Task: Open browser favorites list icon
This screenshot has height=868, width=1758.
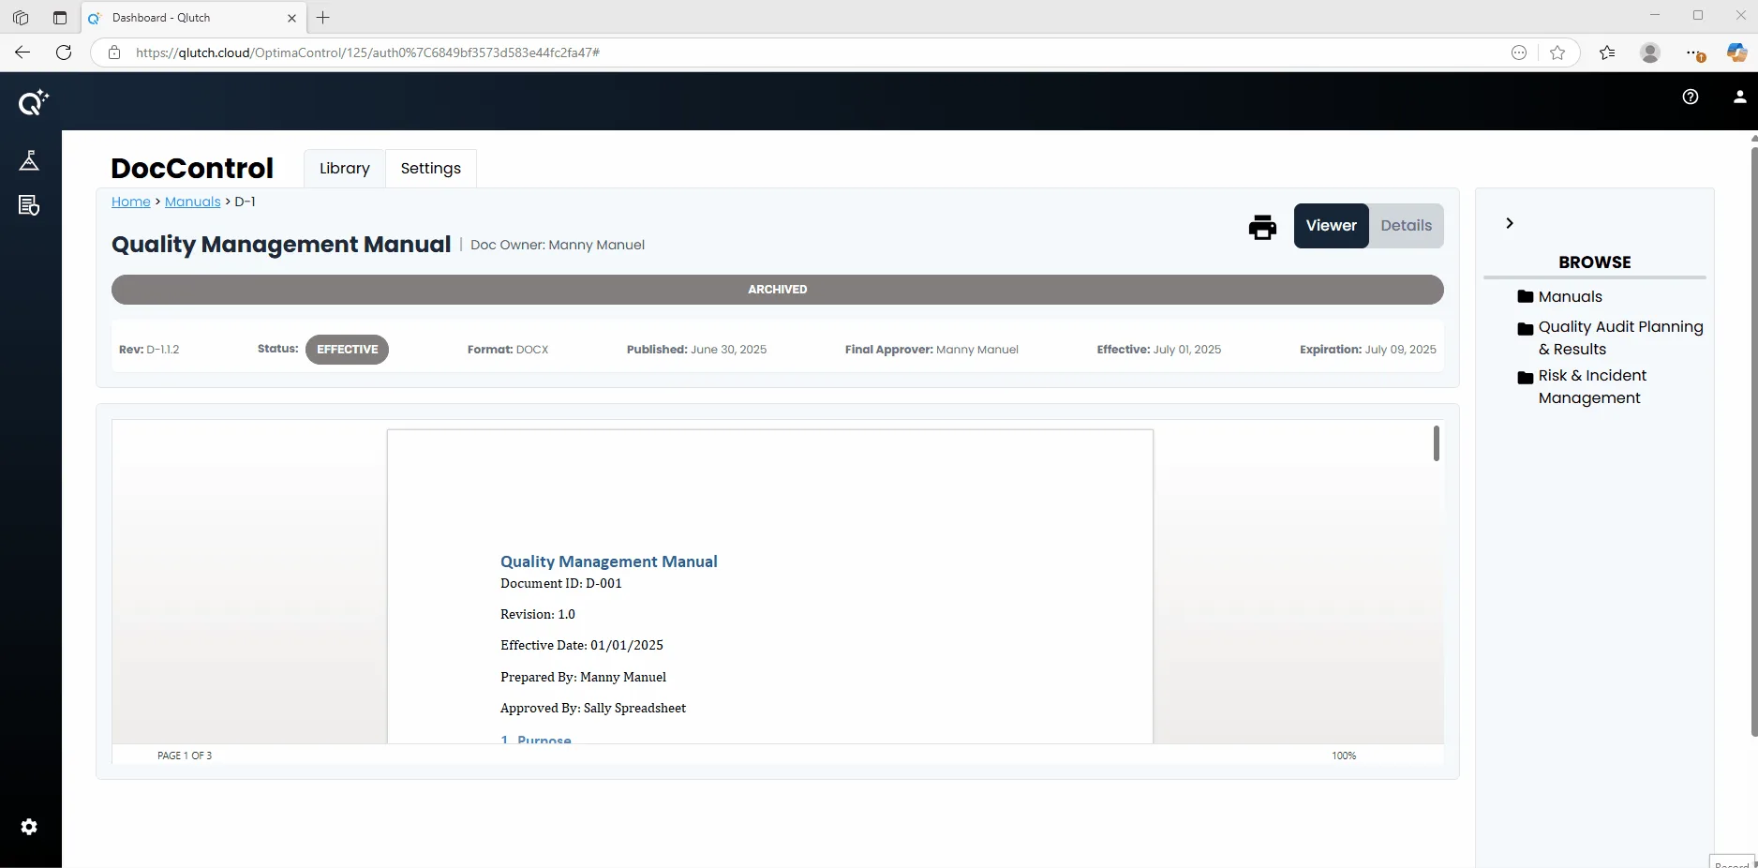Action: pyautogui.click(x=1607, y=52)
